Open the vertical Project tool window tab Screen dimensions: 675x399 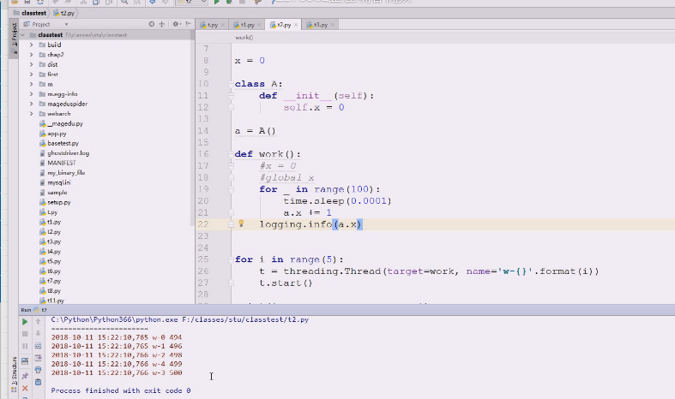pyautogui.click(x=14, y=39)
